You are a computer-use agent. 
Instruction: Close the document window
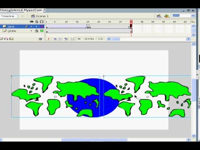pyautogui.click(x=193, y=10)
